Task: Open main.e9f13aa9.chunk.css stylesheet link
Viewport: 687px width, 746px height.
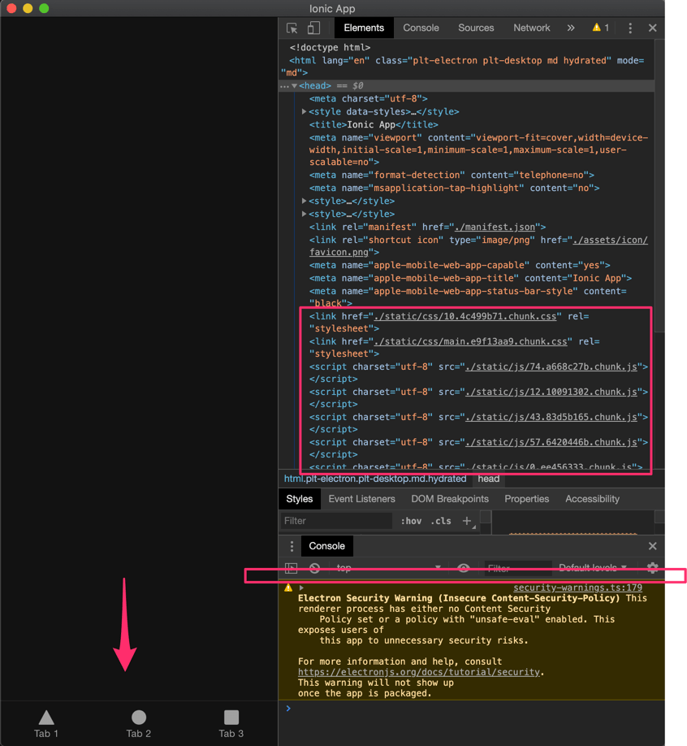Action: (470, 341)
